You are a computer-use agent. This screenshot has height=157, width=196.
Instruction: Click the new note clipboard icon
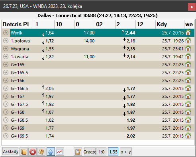[x=78, y=152]
